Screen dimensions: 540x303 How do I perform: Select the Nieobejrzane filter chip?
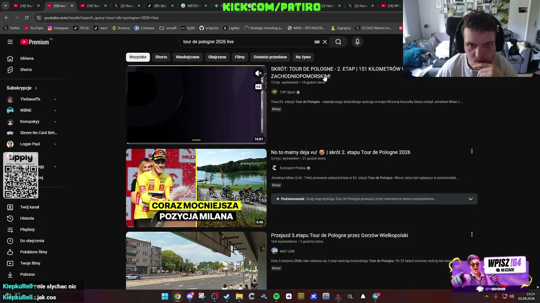188,57
